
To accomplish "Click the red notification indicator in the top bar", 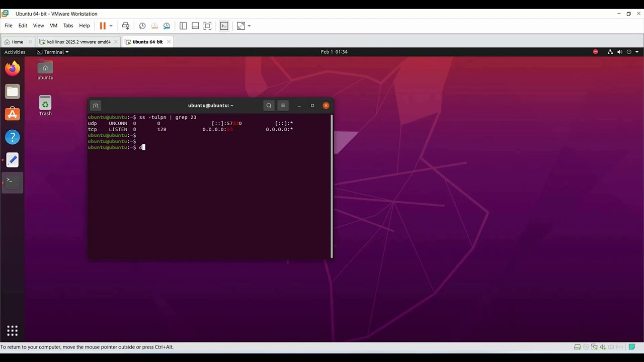I will pyautogui.click(x=596, y=52).
